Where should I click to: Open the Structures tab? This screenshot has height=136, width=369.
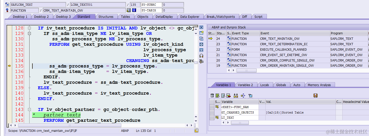[x=106, y=17]
